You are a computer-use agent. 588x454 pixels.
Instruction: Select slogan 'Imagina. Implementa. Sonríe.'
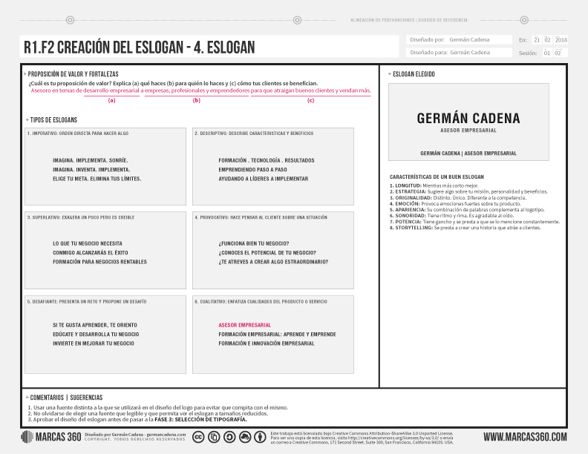(91, 160)
